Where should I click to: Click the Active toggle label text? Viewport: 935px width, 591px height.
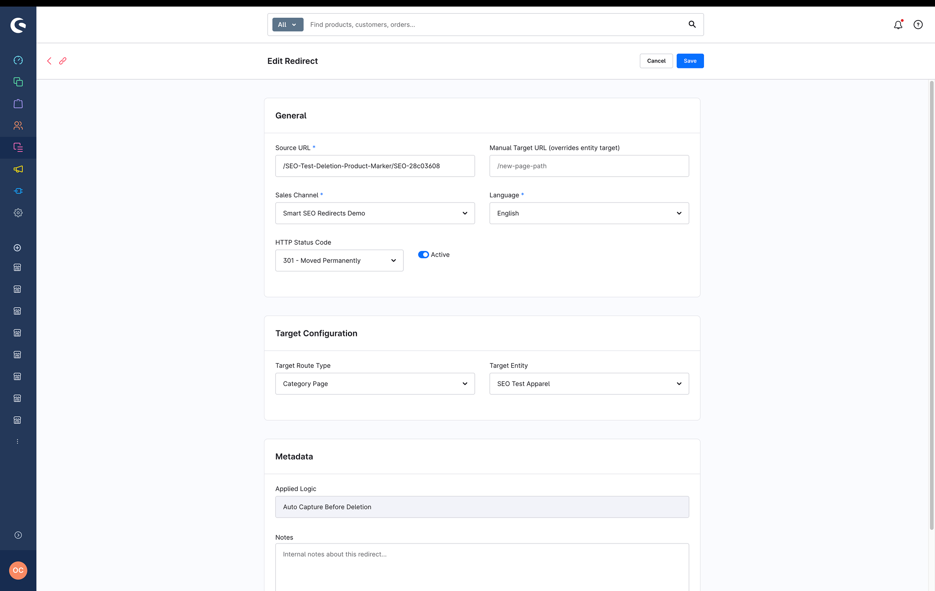pyautogui.click(x=440, y=255)
